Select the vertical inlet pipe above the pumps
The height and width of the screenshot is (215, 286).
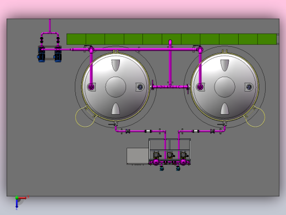50,26
